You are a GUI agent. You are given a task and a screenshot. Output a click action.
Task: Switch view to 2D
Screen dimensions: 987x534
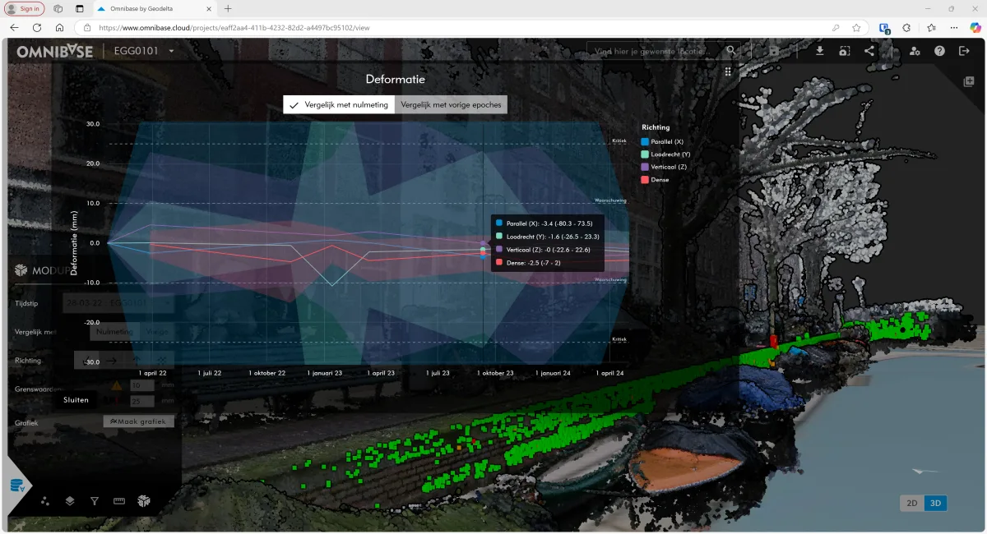click(x=912, y=503)
